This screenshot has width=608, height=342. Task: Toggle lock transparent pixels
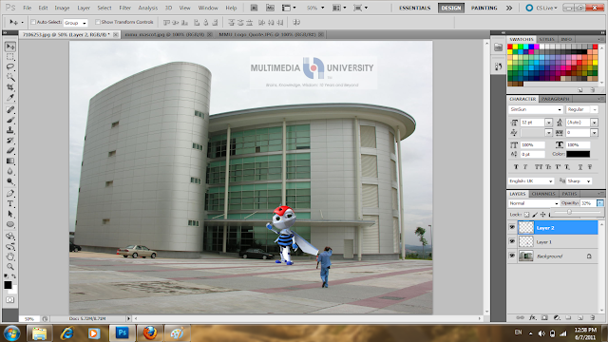(x=526, y=215)
